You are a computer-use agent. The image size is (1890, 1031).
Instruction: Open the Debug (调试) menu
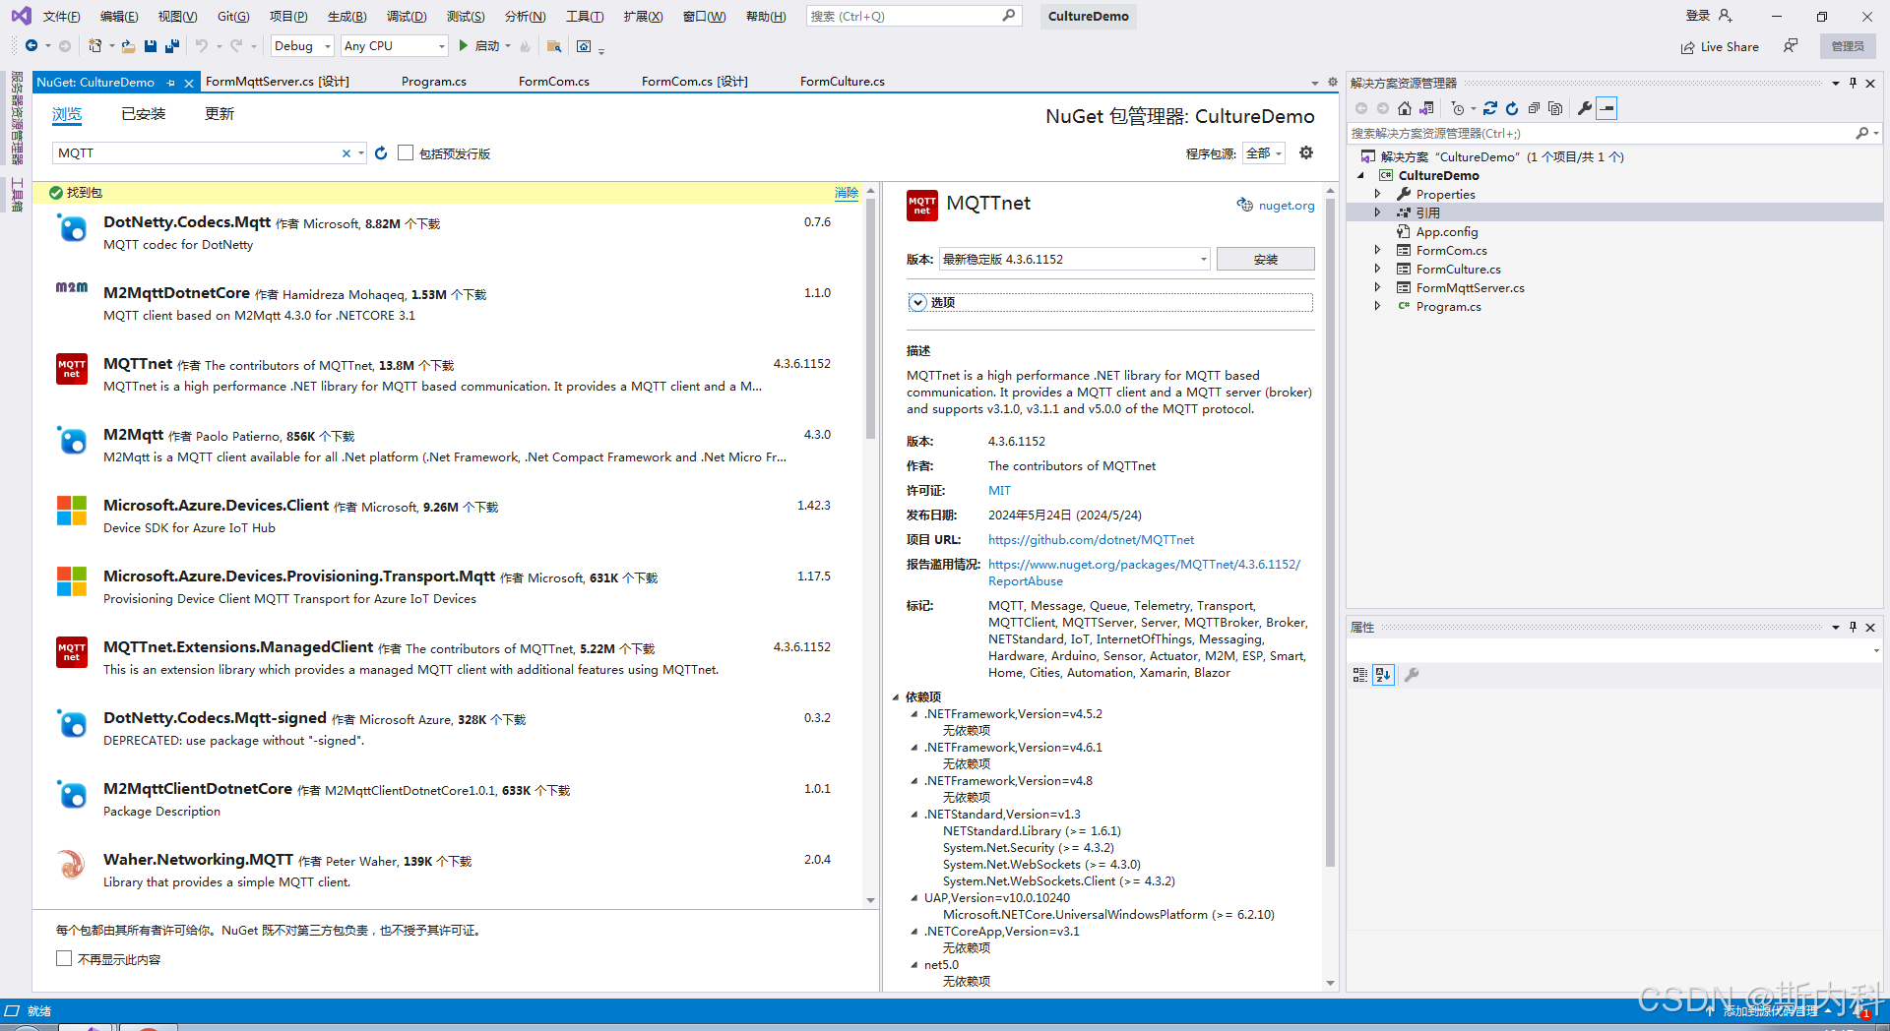407,16
